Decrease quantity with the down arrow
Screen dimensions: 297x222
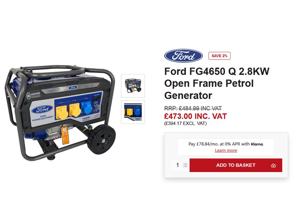point(185,166)
